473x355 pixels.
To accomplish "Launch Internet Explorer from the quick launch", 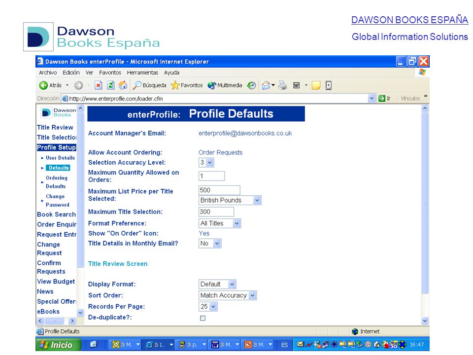I will [x=94, y=345].
